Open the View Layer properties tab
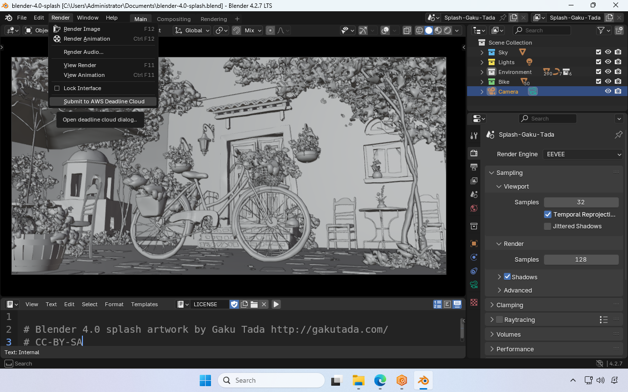The height and width of the screenshot is (392, 628). 474,181
